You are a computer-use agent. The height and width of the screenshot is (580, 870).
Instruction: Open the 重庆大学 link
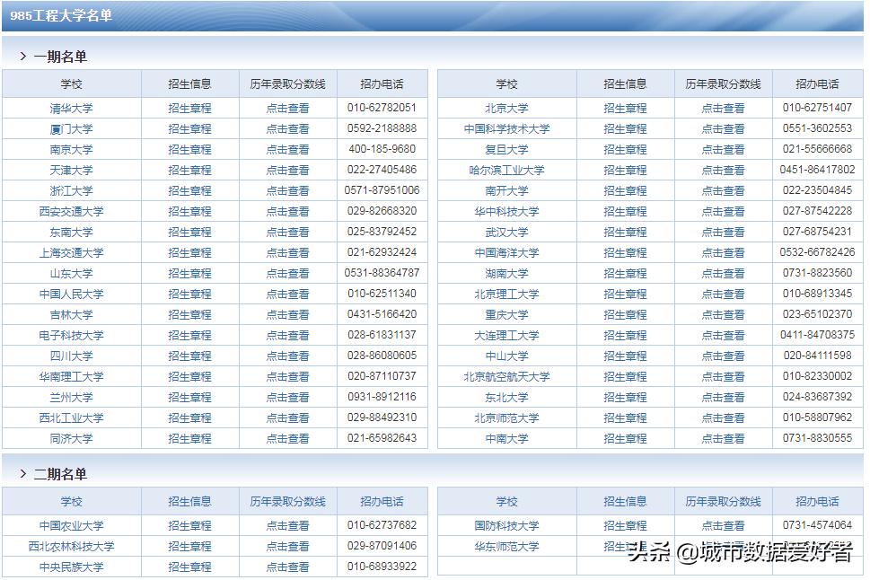(x=507, y=315)
